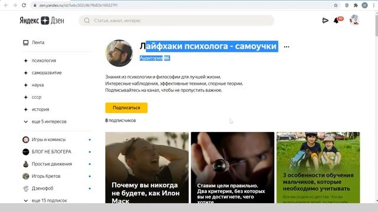
Task: Click the Подписаться button
Action: tap(126, 108)
